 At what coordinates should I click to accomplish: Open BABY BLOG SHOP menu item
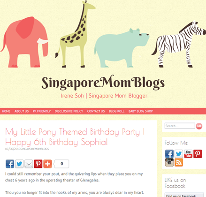141,111
